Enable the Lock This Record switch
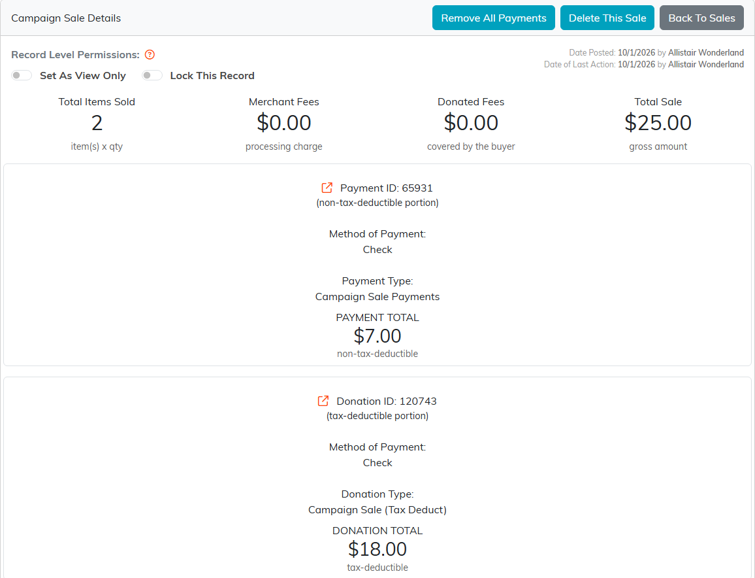Screen dimensions: 755x578 point(152,75)
